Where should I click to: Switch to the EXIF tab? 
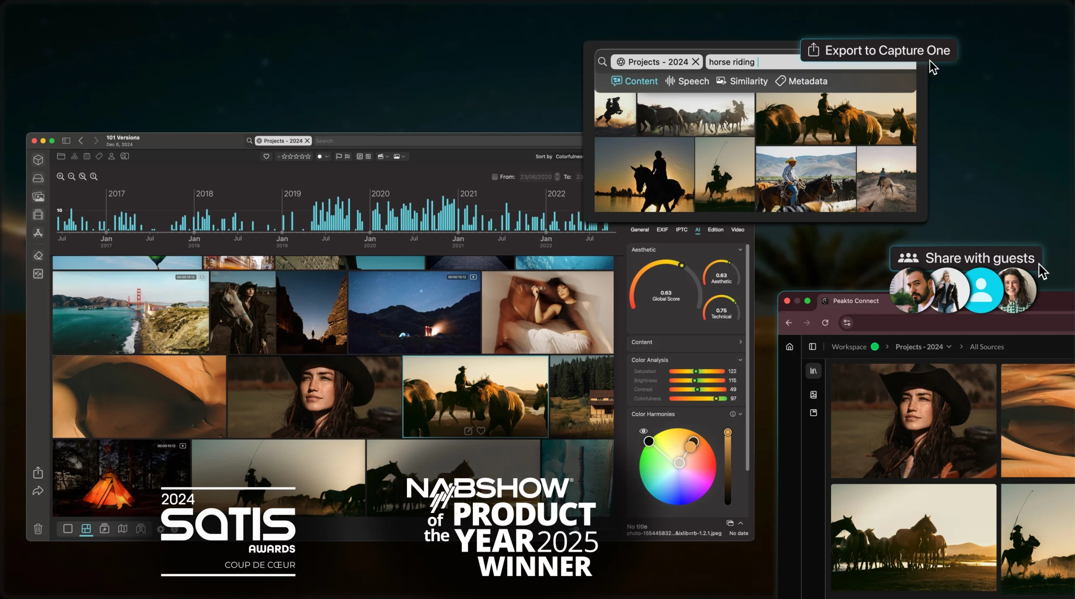(662, 230)
